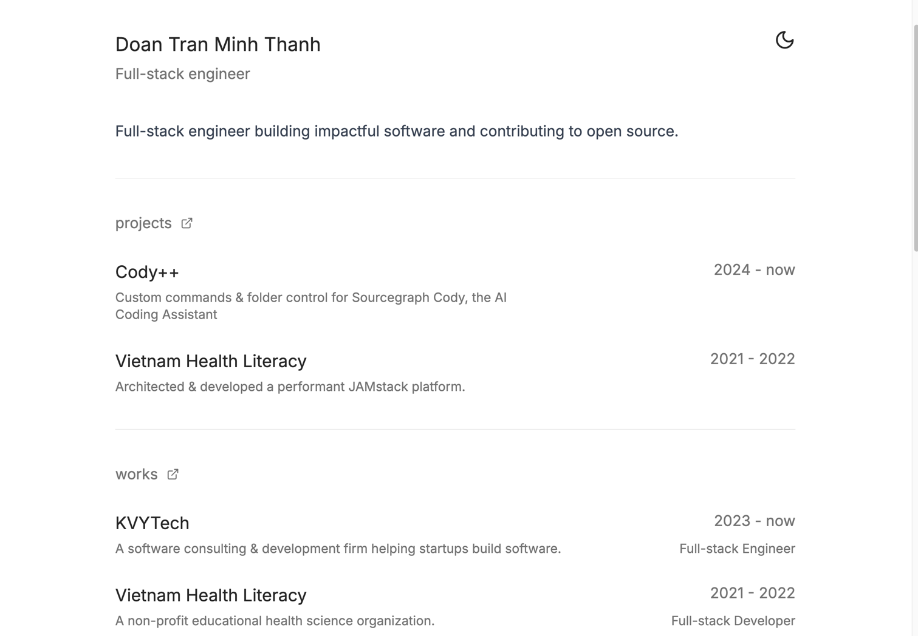This screenshot has height=636, width=918.
Task: Click the 2023 - now date for KVYTech
Action: coord(754,521)
